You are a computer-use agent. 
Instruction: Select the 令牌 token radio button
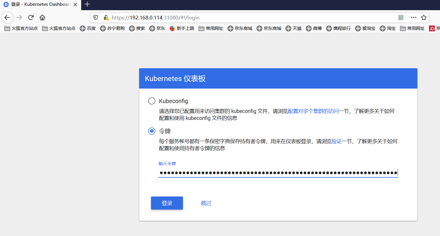pyautogui.click(x=152, y=131)
